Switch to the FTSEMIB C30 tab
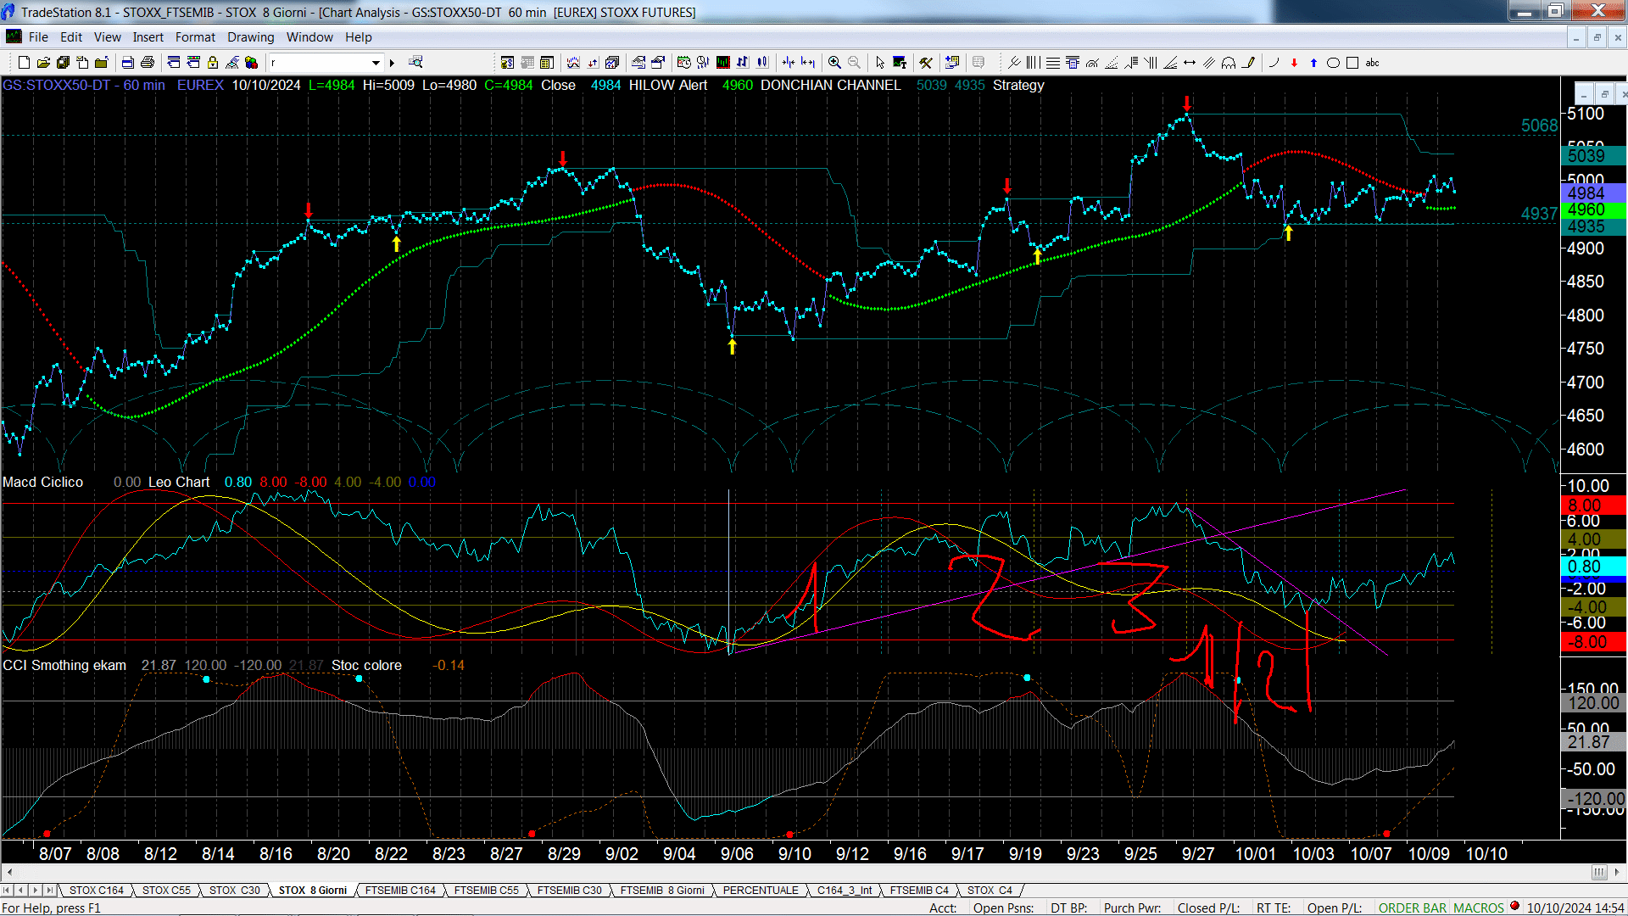The width and height of the screenshot is (1628, 916). point(569,890)
